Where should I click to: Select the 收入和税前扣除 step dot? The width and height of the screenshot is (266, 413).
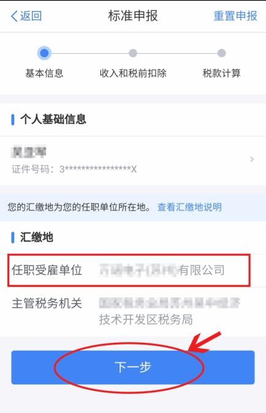click(133, 53)
